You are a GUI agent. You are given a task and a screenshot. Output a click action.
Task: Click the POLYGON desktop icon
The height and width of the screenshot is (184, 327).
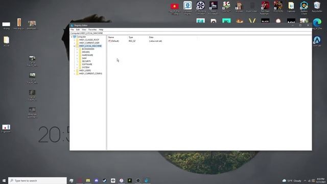tap(278, 7)
